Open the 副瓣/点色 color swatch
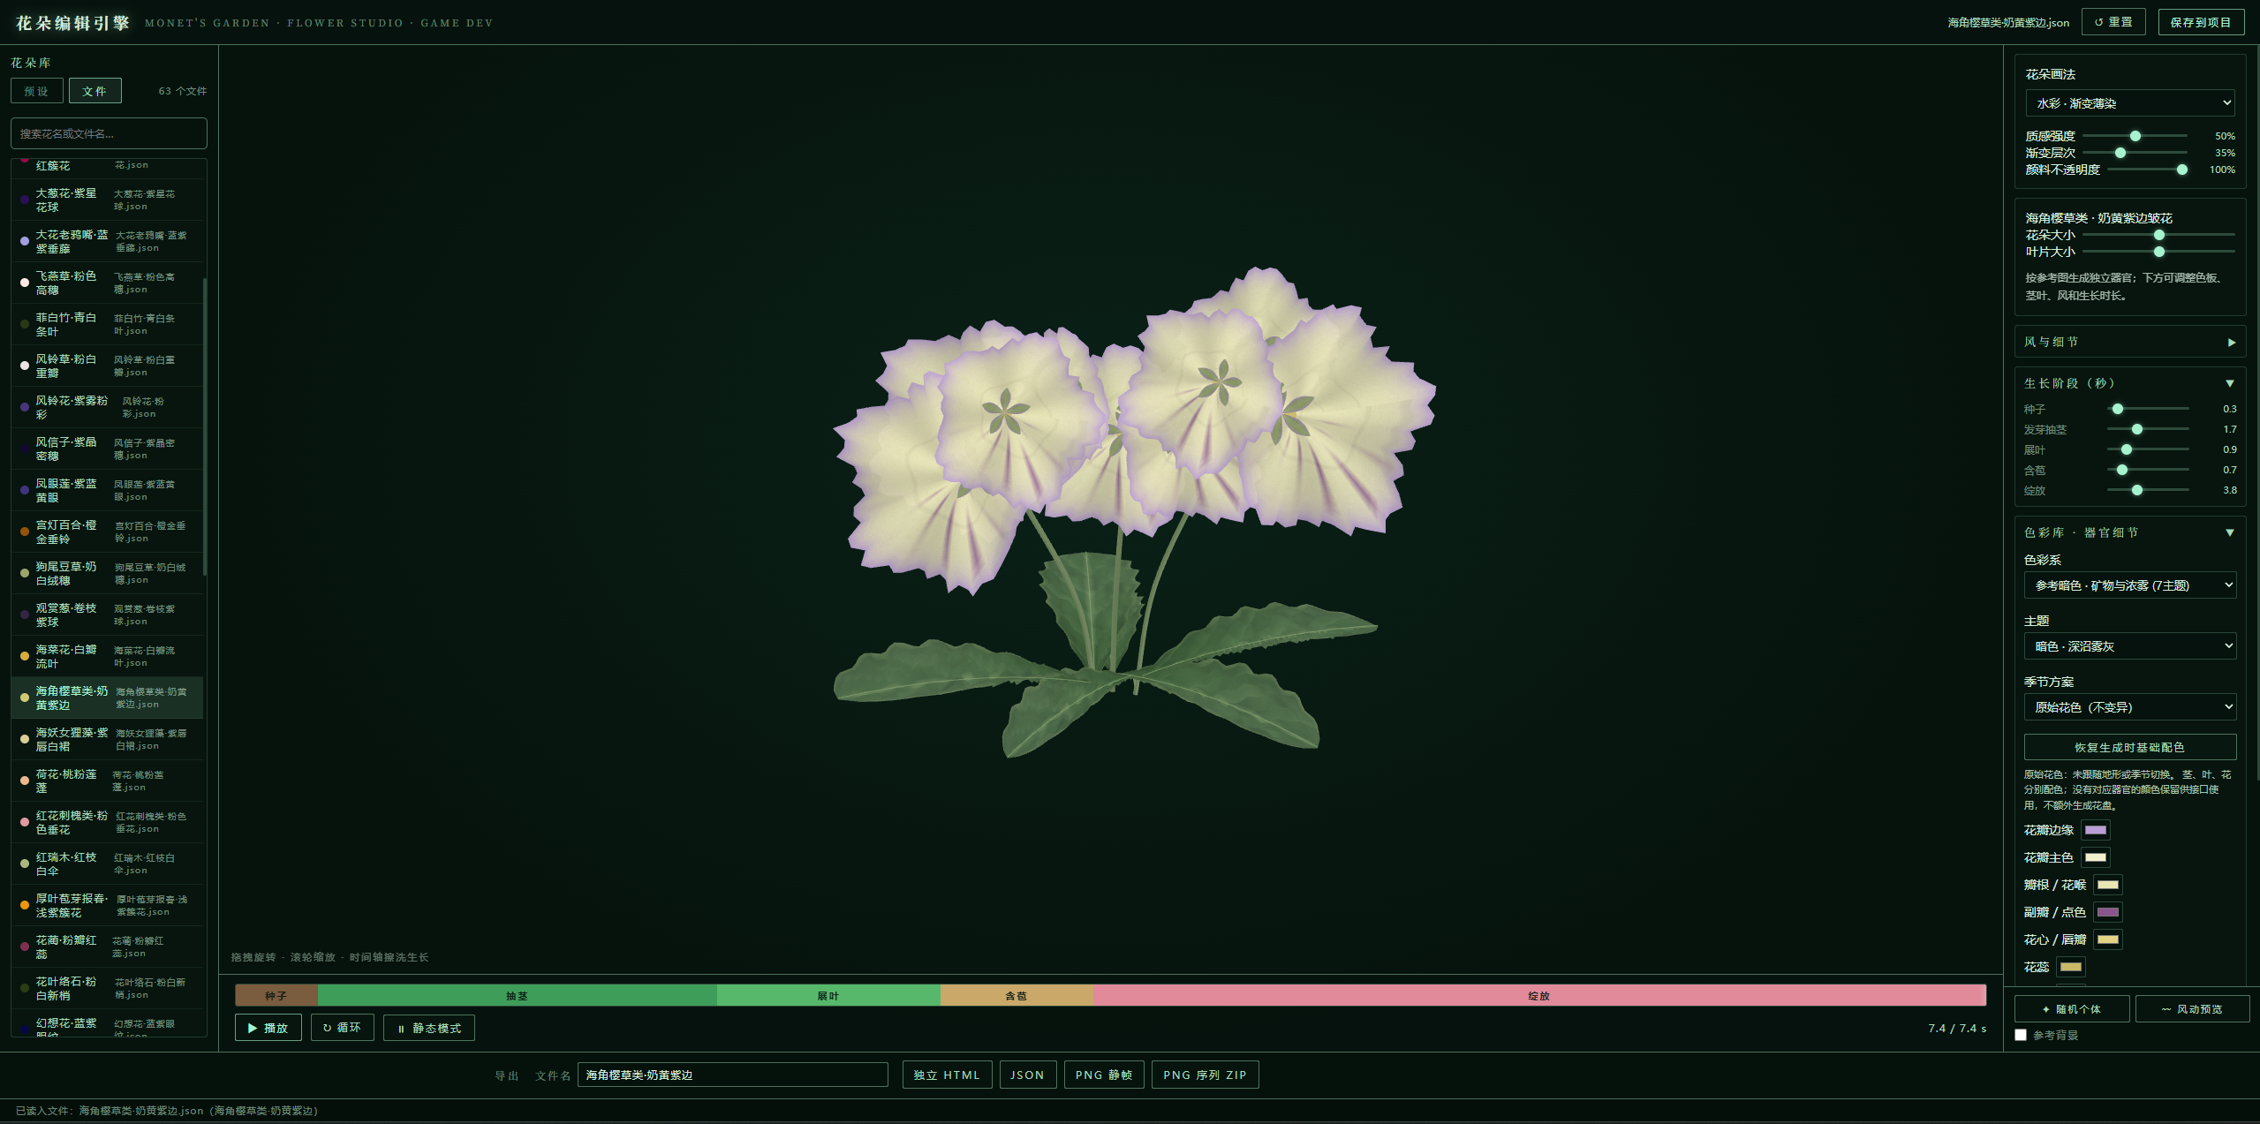Screen dimensions: 2260x1124 point(2107,912)
